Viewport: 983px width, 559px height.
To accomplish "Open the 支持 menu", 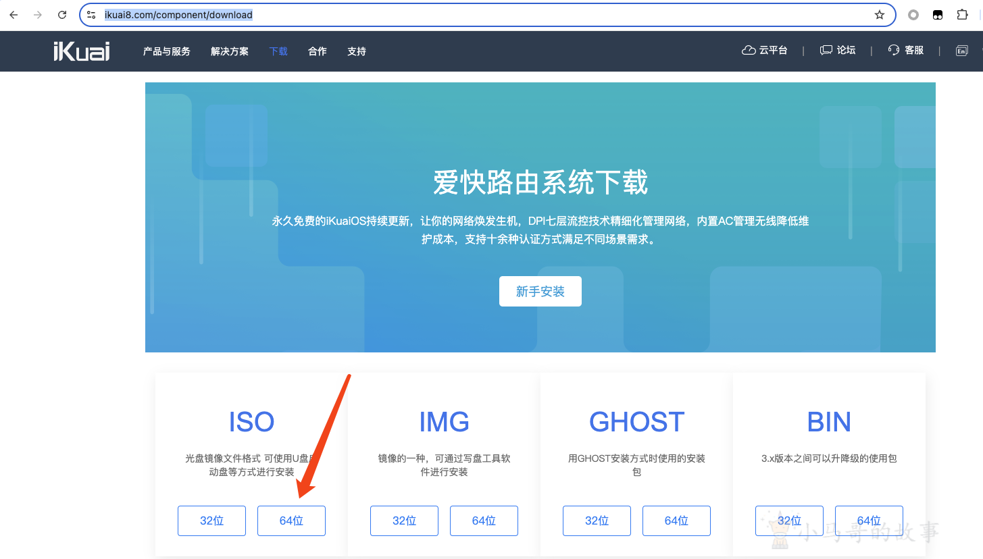I will (x=357, y=51).
